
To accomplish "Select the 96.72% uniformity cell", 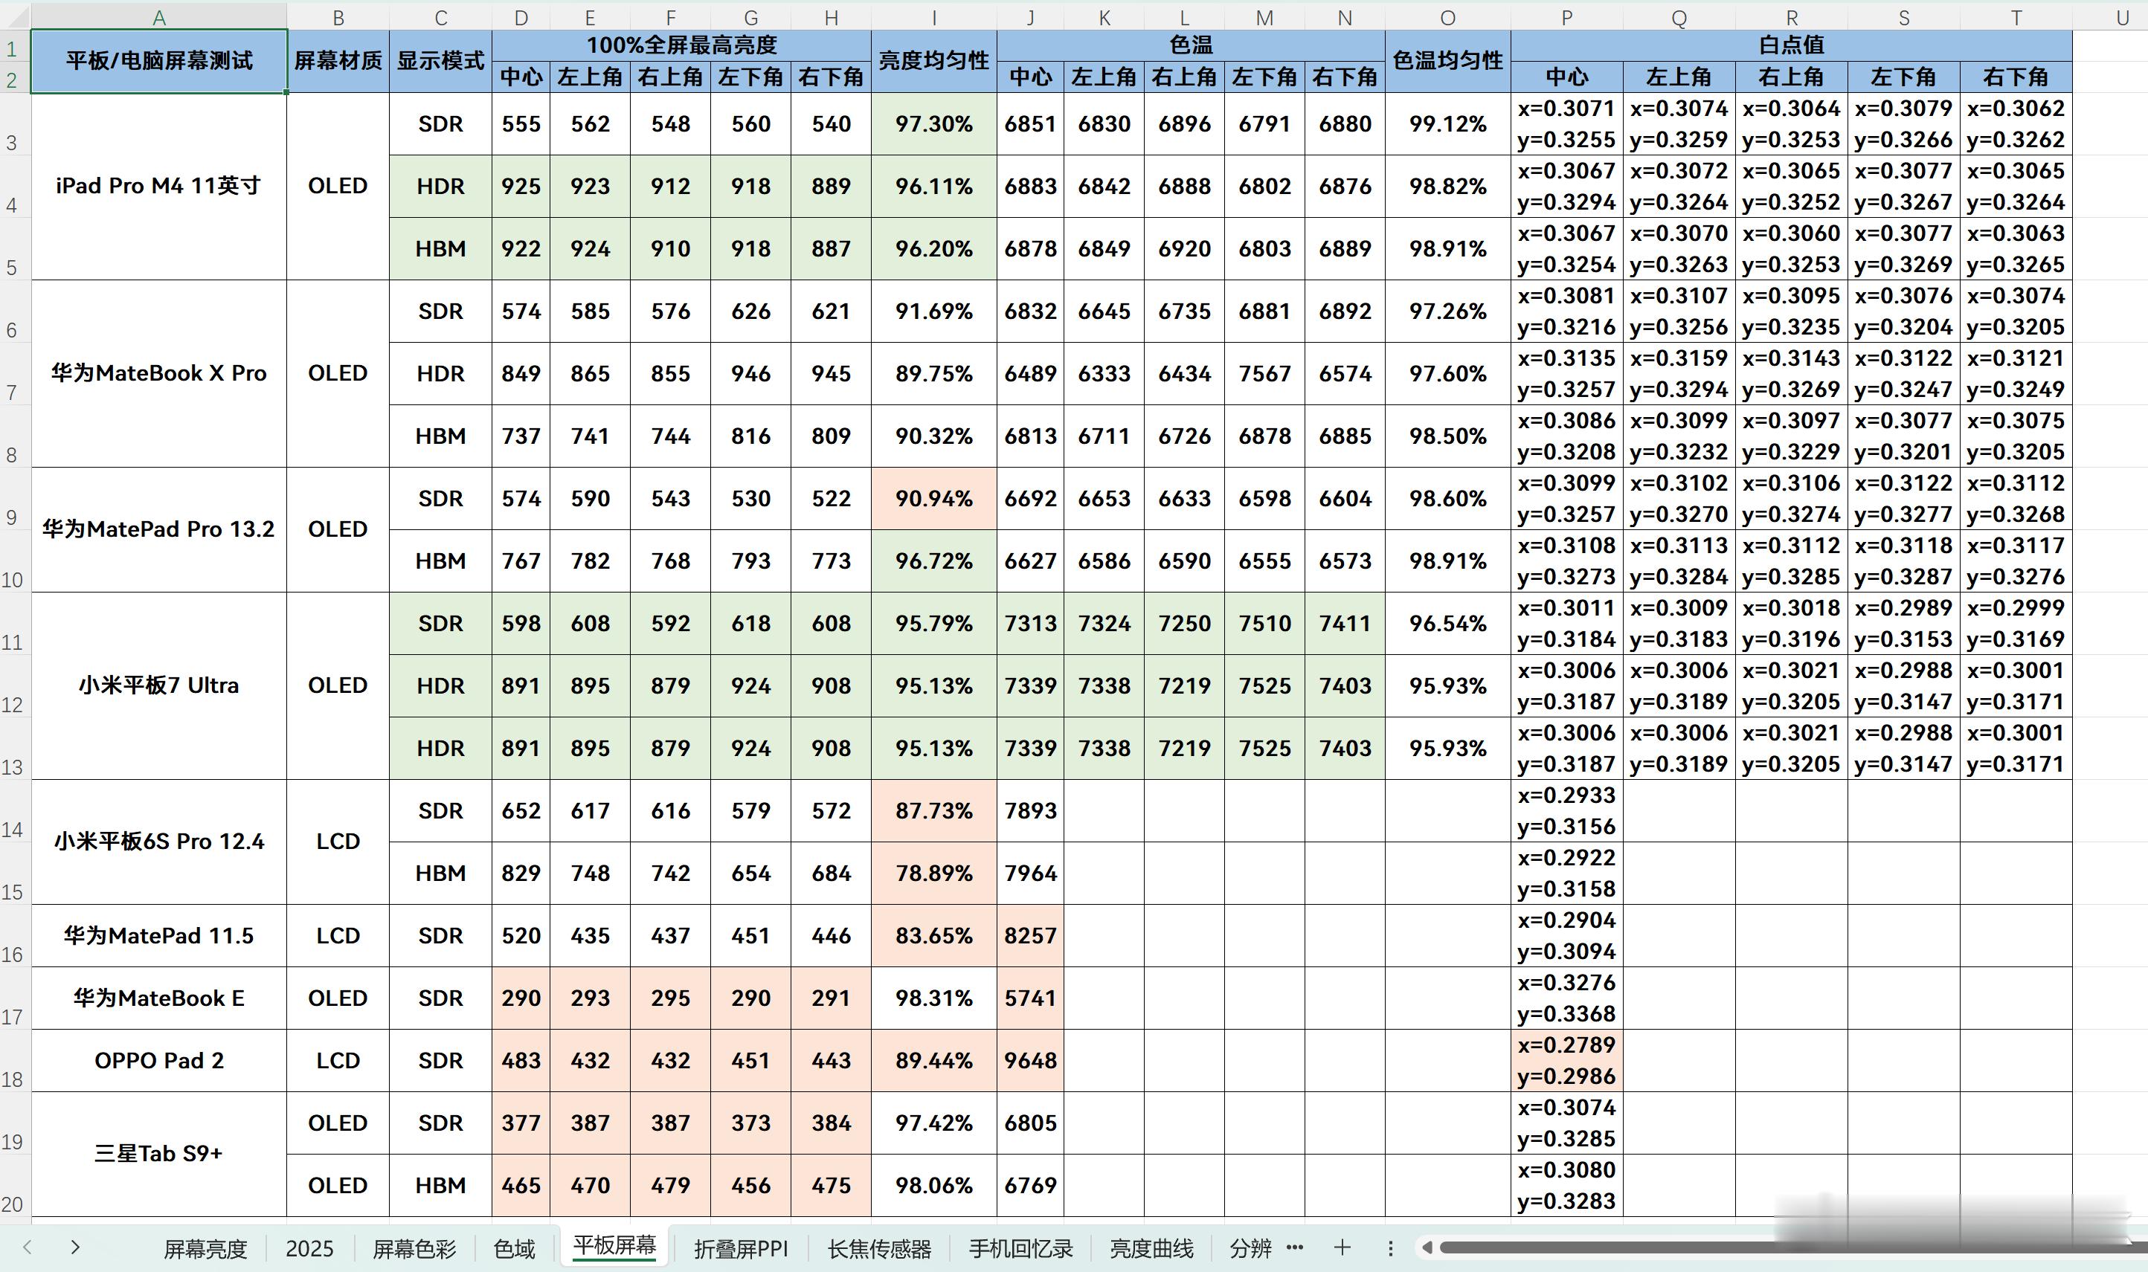I will [934, 561].
